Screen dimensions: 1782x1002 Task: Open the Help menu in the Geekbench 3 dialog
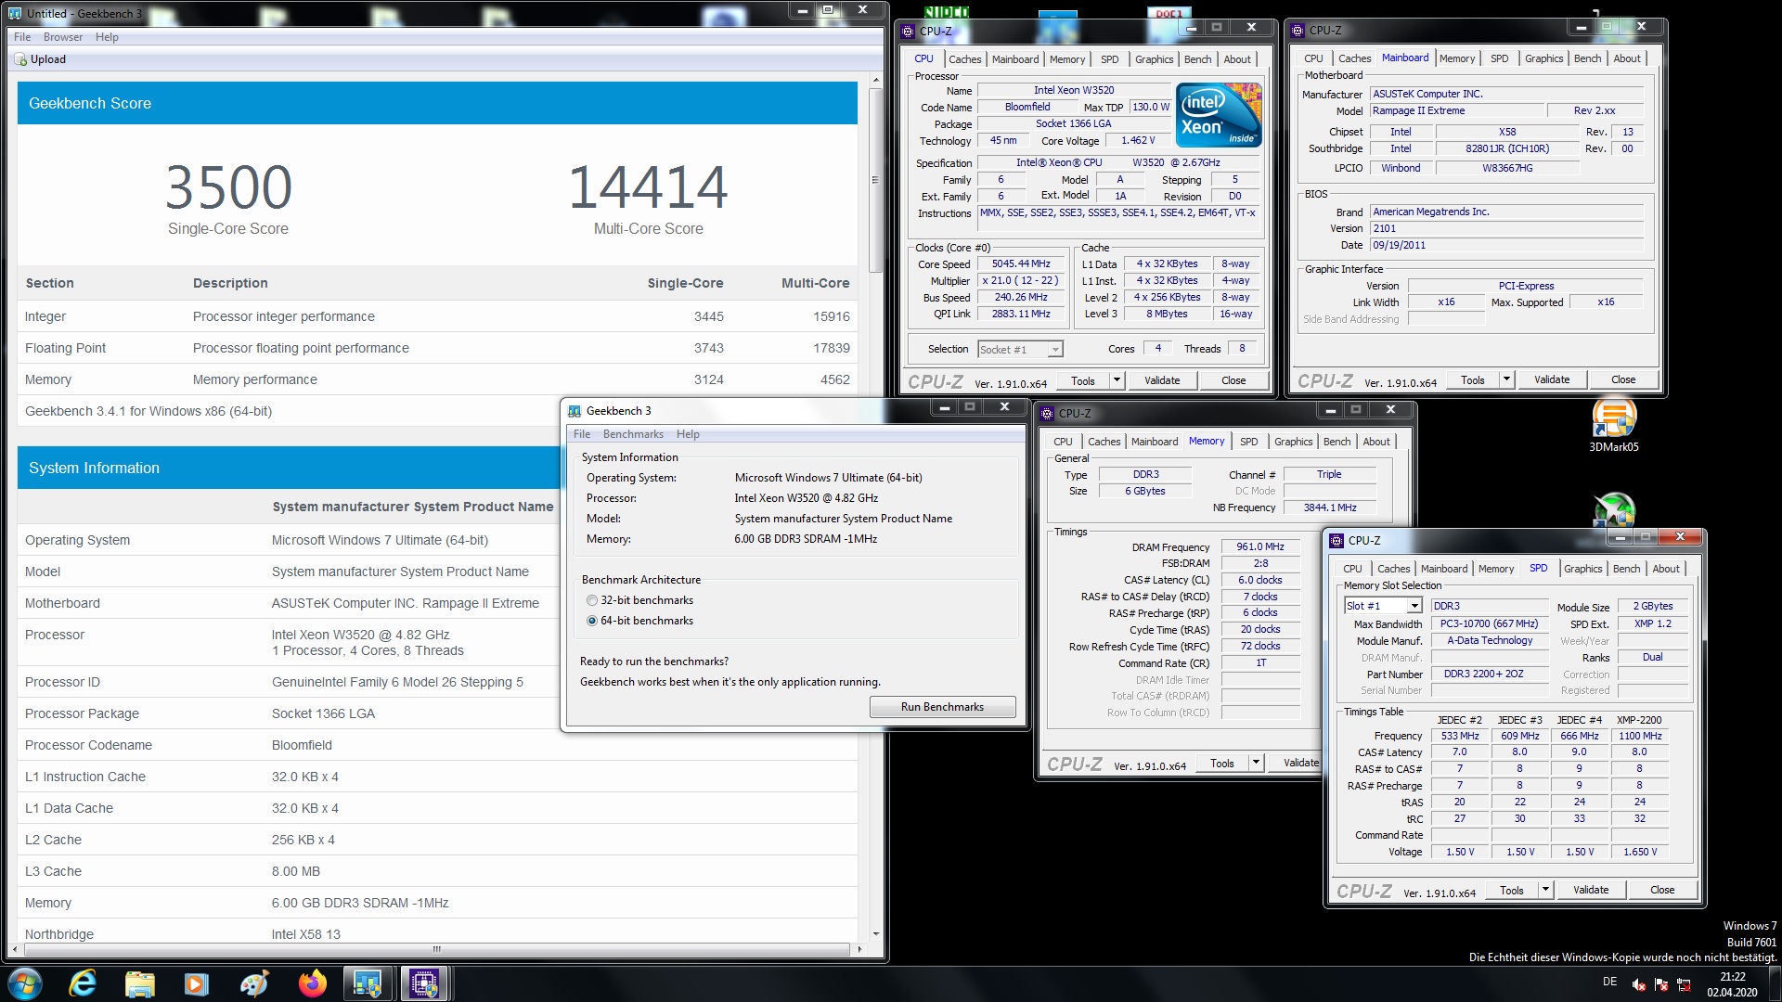click(x=688, y=434)
